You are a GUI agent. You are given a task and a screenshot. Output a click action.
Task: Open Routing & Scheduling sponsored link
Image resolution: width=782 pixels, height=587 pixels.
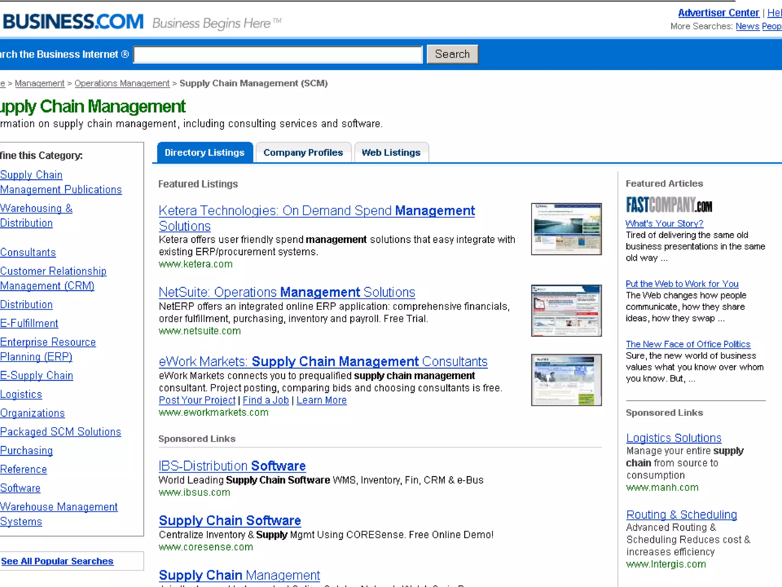[x=682, y=515]
